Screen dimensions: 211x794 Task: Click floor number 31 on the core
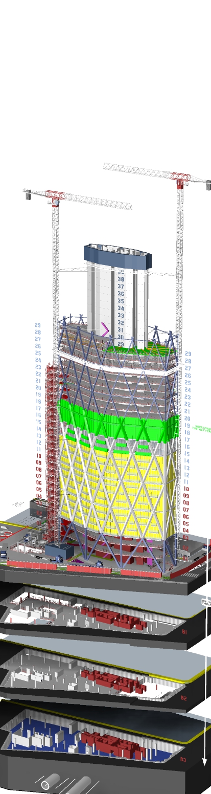click(121, 329)
